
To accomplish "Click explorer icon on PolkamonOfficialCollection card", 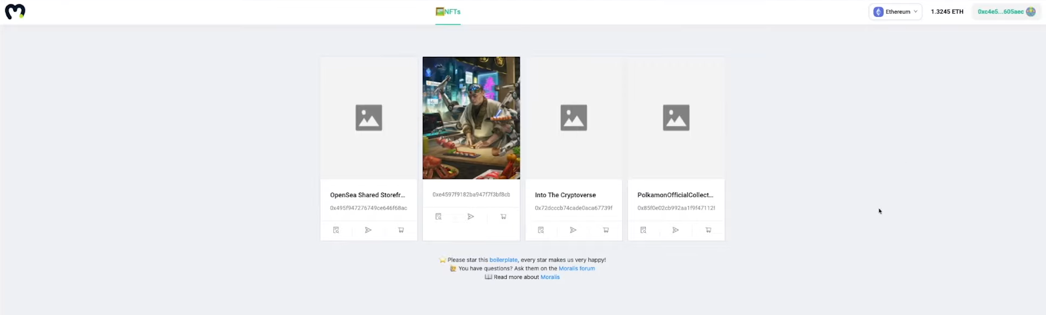I will pos(643,230).
